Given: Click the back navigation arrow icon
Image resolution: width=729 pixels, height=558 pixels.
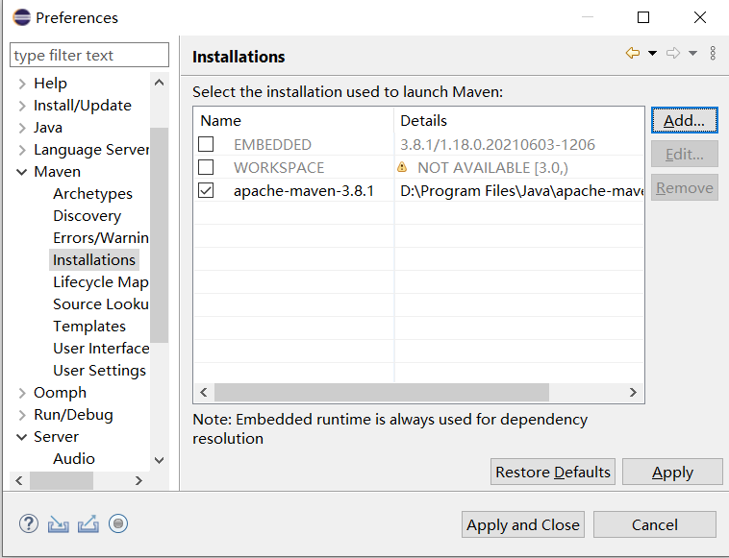Looking at the screenshot, I should 632,53.
